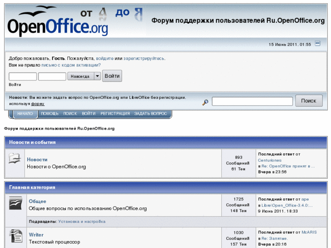Open McARIS user profile link

click(x=309, y=233)
